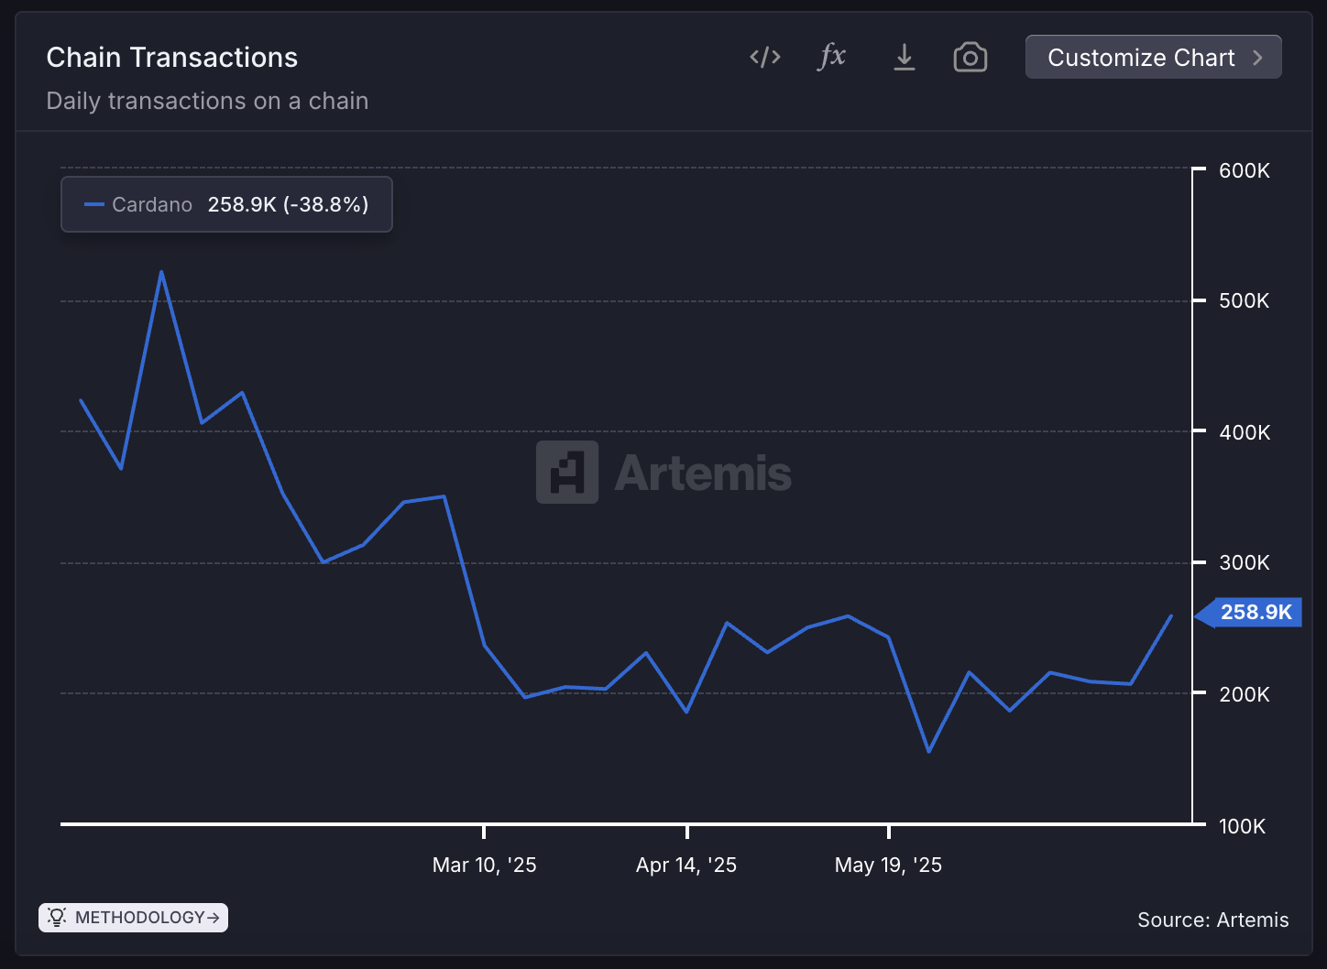Open the fx formula icon
This screenshot has height=969, width=1327.
pos(832,56)
